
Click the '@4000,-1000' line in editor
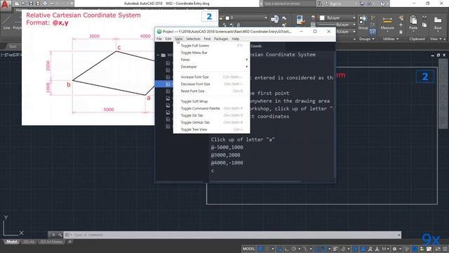[227, 162]
